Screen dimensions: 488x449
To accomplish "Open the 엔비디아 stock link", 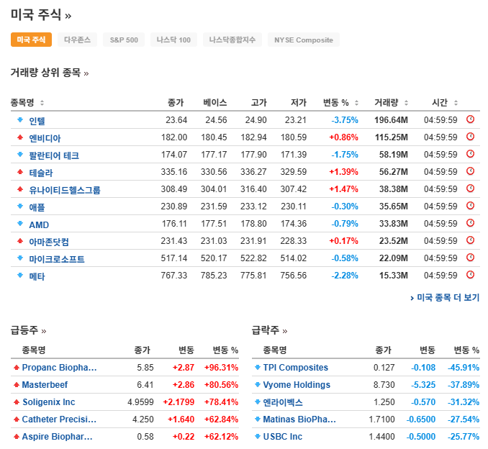I will pos(45,138).
